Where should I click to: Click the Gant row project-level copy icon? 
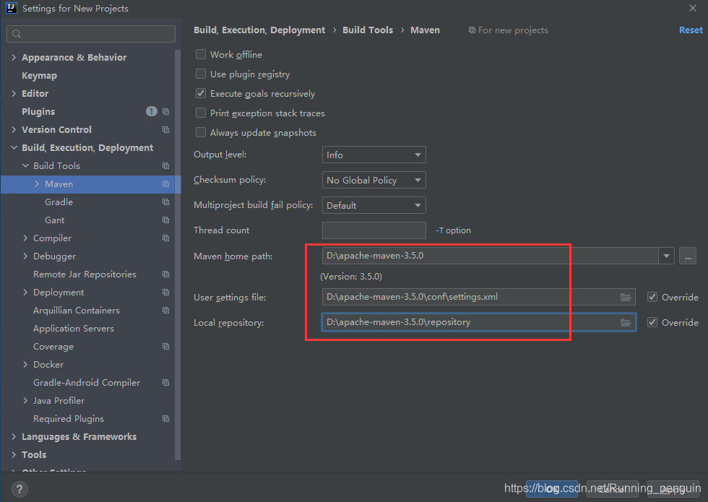click(165, 220)
